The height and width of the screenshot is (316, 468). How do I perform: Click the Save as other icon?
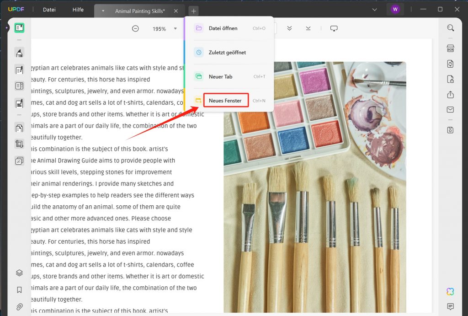tap(450, 130)
